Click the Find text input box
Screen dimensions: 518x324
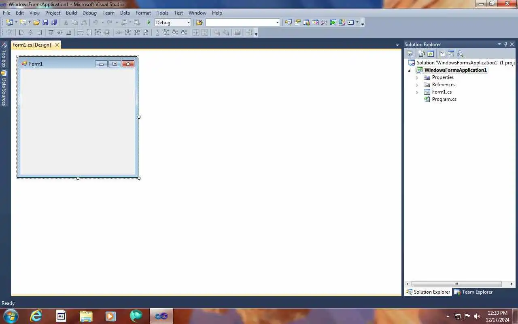pyautogui.click(x=240, y=22)
